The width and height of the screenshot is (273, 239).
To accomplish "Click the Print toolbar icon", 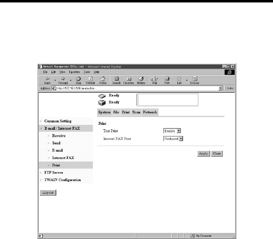I will 167,80.
